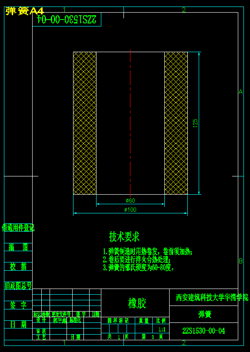Select the '标记' revision header cell
The height and width of the screenshot is (352, 250).
click(37, 314)
